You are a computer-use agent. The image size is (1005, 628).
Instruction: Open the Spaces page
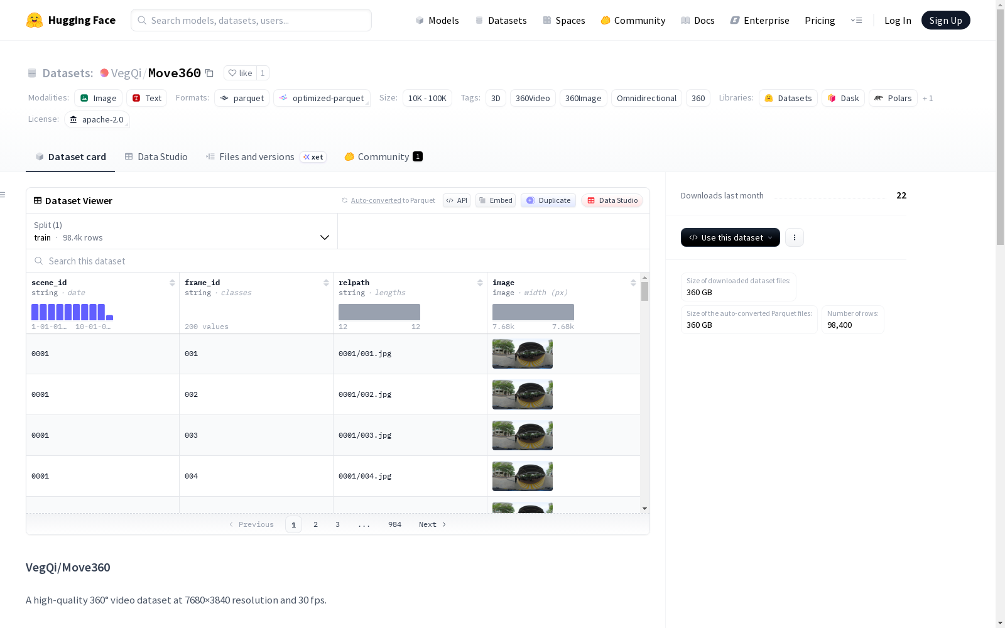point(564,20)
